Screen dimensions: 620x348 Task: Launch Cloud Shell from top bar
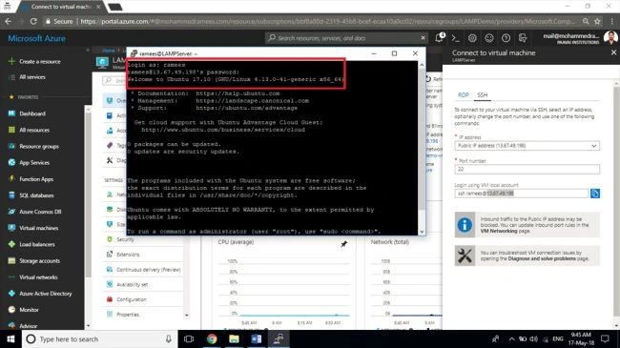click(456, 38)
